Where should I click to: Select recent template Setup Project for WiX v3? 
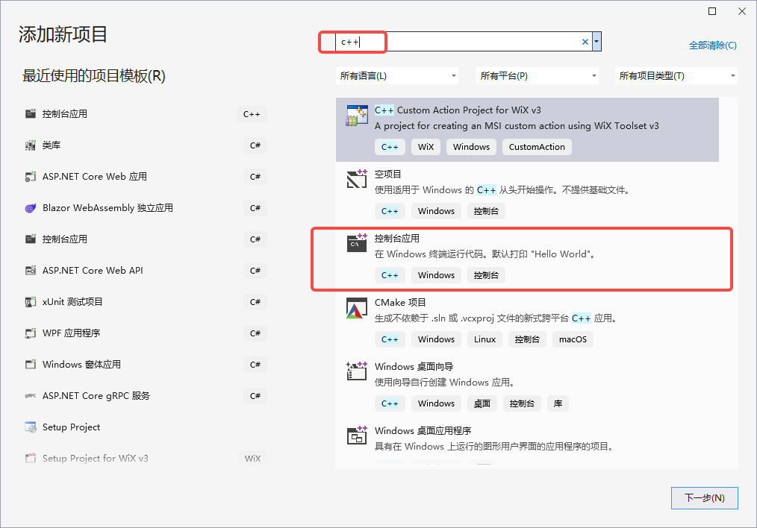(x=145, y=458)
